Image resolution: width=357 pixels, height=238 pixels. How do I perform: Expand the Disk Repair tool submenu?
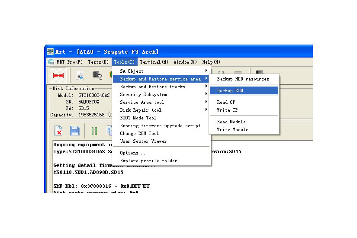coord(161,110)
